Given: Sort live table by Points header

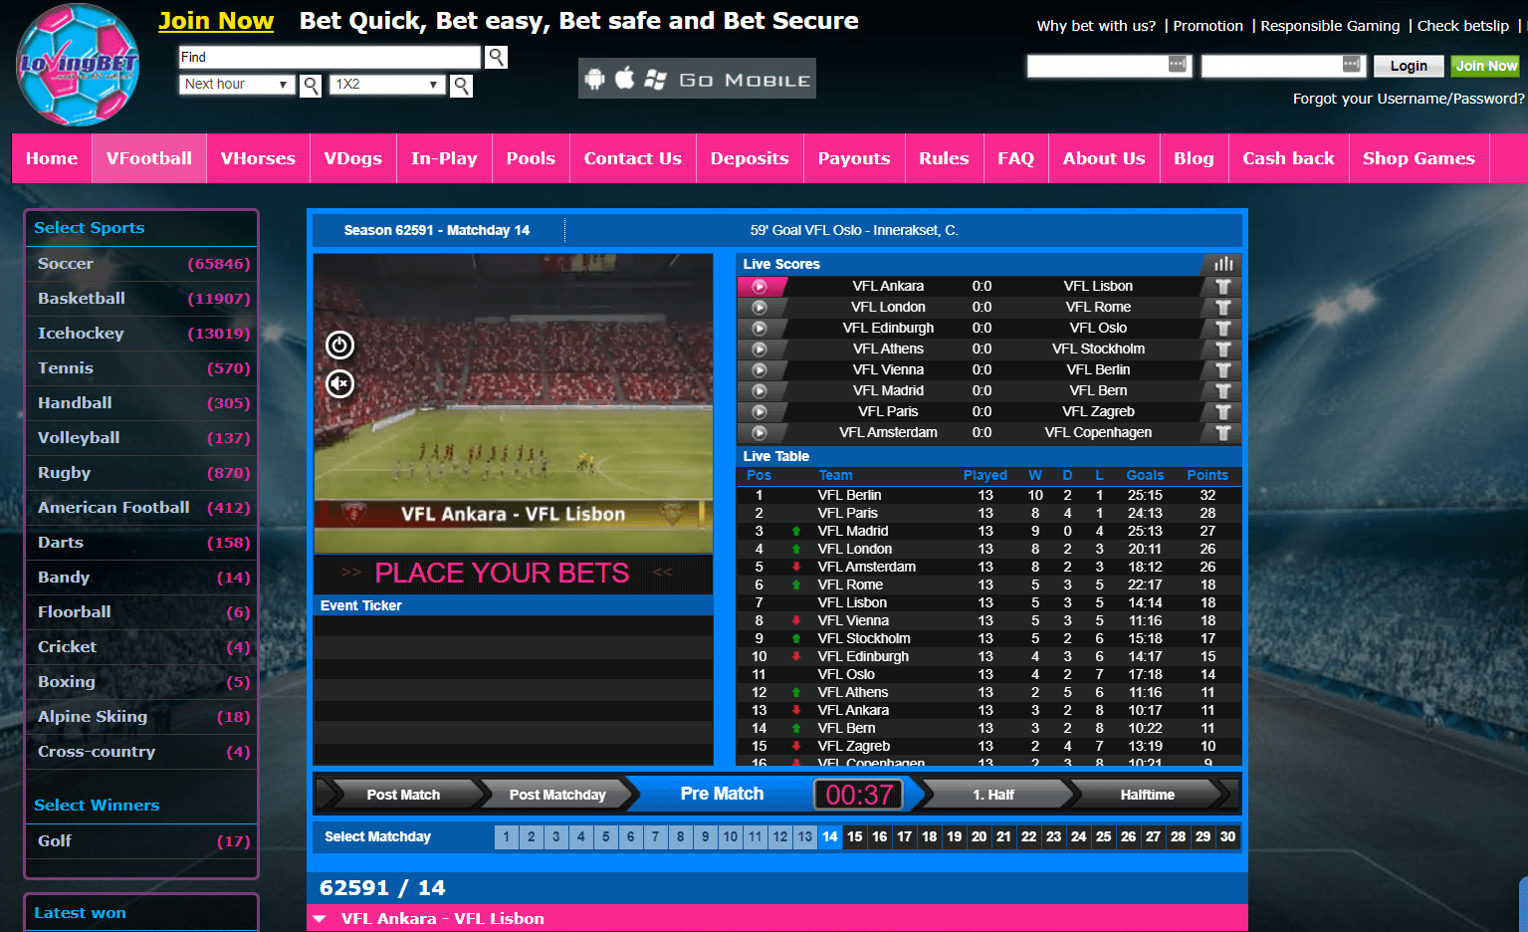Looking at the screenshot, I should [1206, 475].
